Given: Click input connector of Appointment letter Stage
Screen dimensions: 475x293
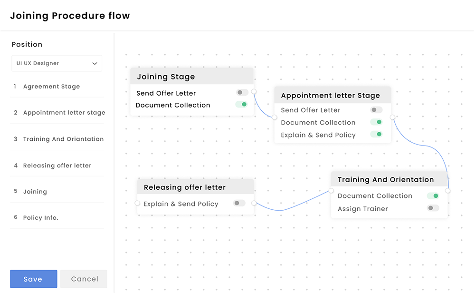Looking at the screenshot, I should coord(275,117).
